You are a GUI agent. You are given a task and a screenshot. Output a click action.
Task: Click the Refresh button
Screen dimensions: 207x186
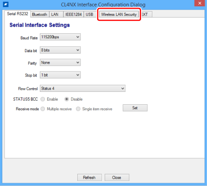(89, 178)
